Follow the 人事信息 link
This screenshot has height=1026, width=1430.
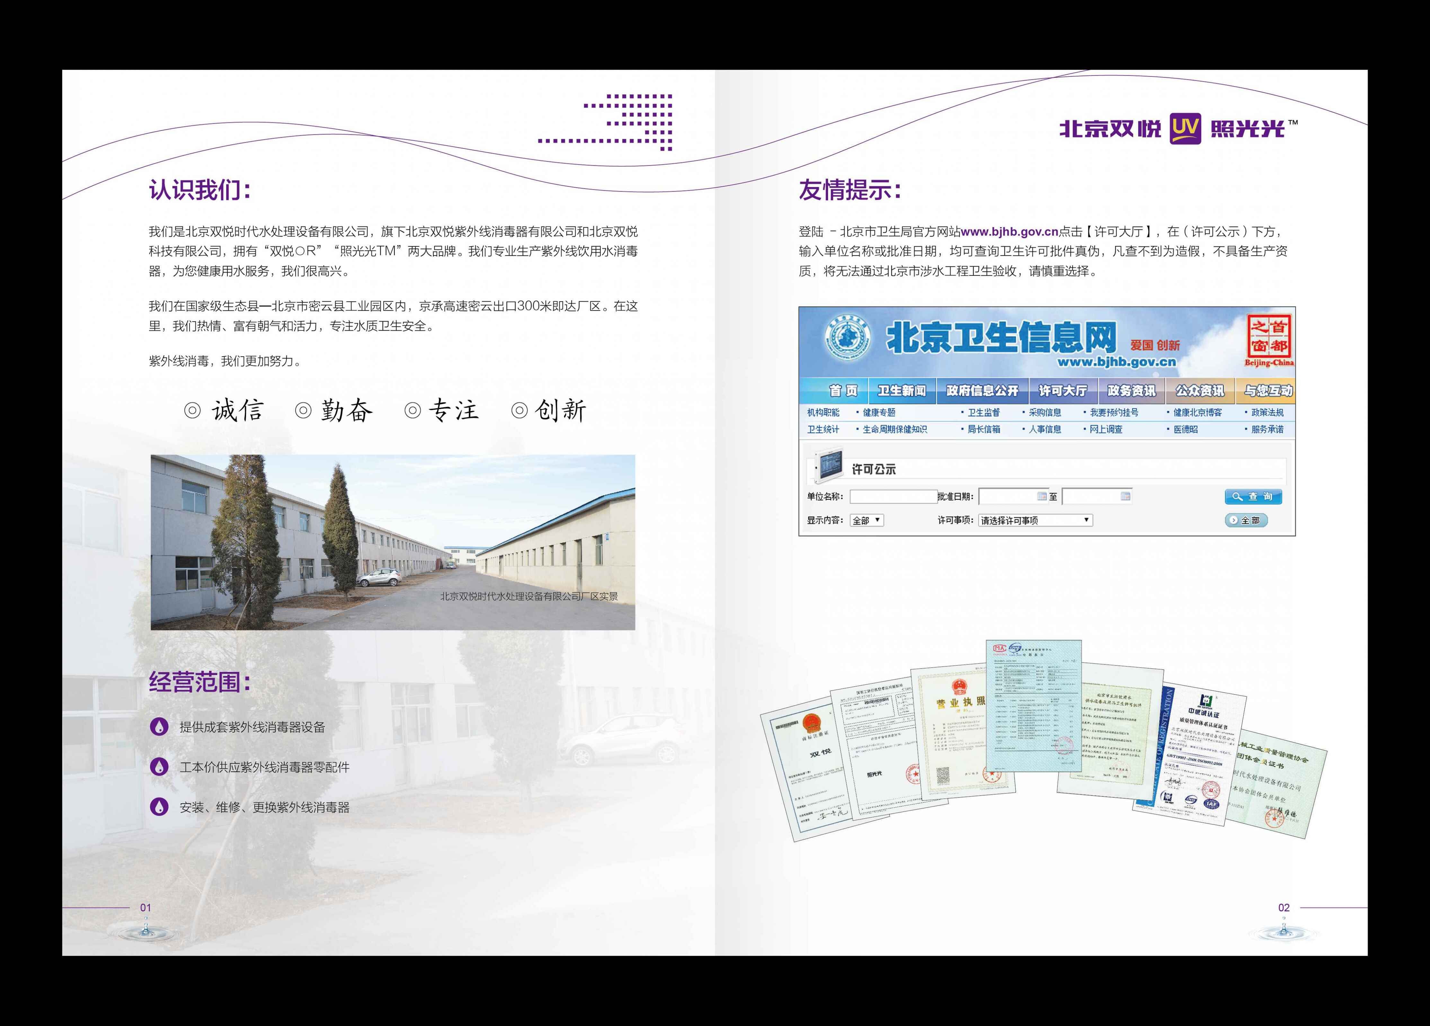point(1045,429)
